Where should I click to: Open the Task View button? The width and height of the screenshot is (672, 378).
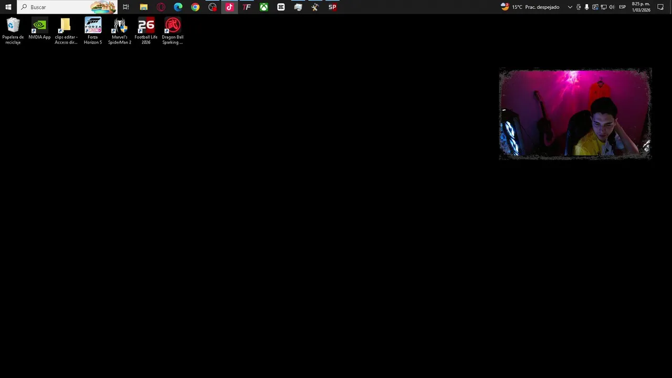126,7
